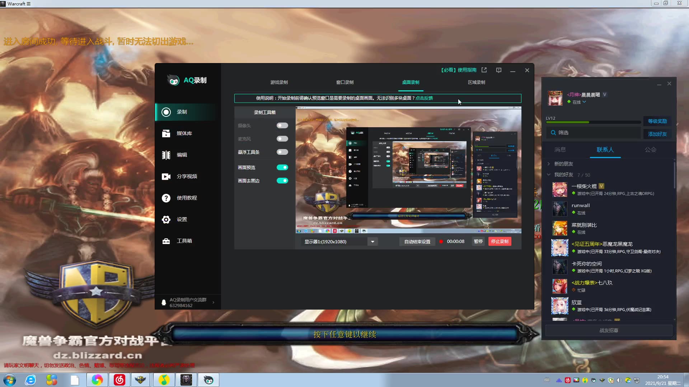Click the 等级奖励 level reward button
Screen dimensions: 689x387
tap(657, 121)
